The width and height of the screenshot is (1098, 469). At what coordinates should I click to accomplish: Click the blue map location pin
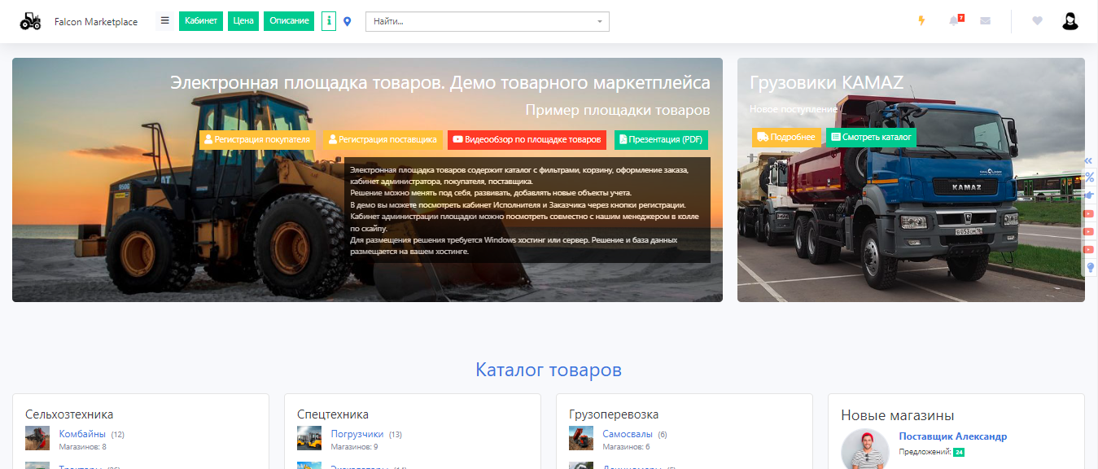[x=348, y=21]
